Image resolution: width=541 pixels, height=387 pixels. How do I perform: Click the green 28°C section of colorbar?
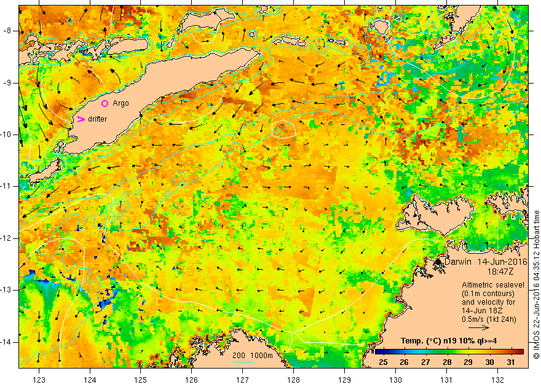[447, 352]
